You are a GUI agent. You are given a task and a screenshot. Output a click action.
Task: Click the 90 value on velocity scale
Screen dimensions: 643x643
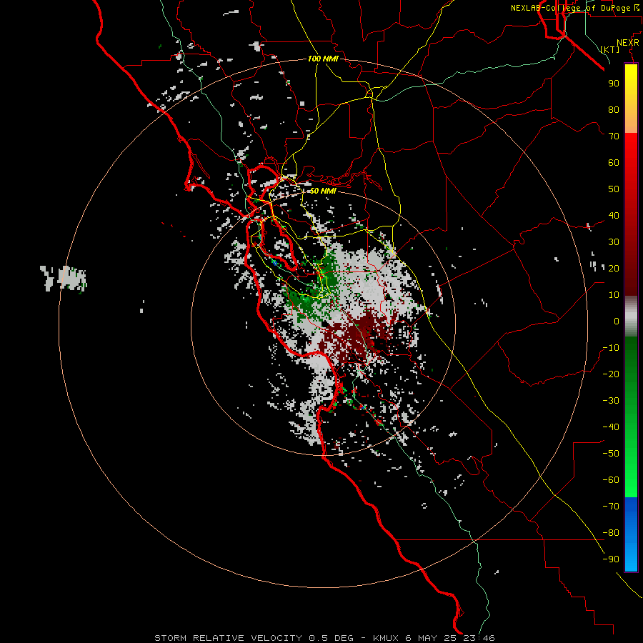(x=614, y=84)
